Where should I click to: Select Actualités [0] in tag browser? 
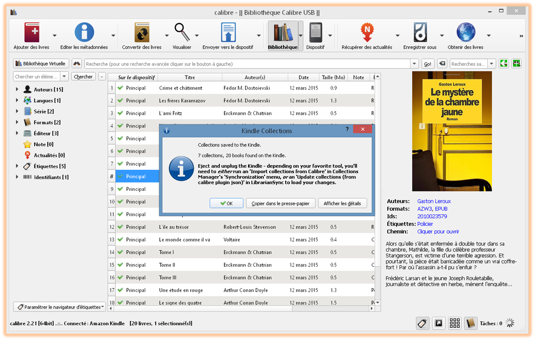click(49, 155)
